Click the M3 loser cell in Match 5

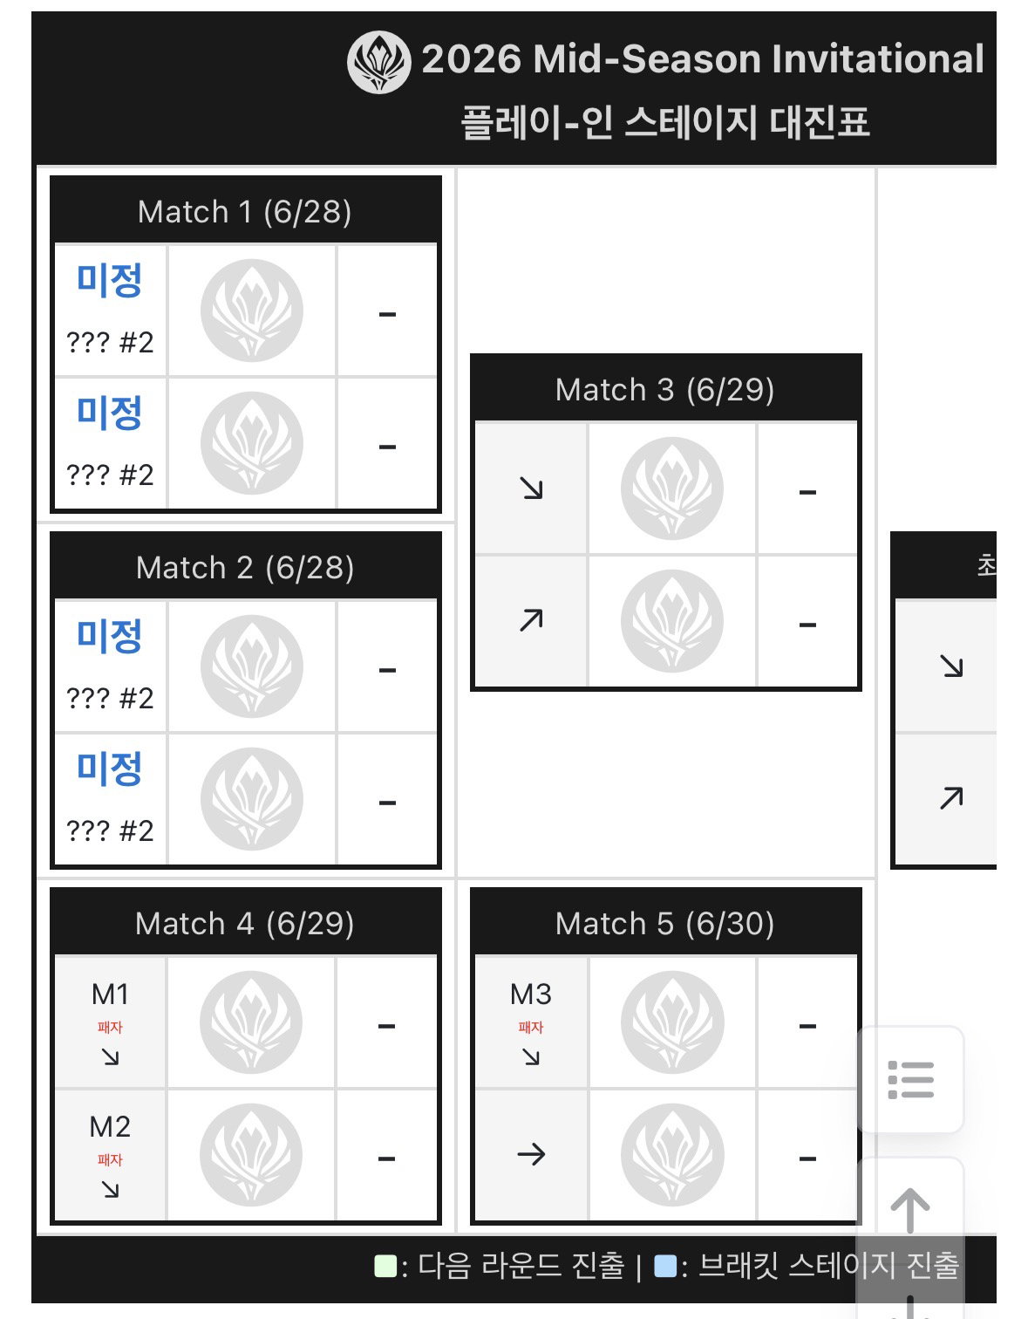pyautogui.click(x=531, y=1022)
